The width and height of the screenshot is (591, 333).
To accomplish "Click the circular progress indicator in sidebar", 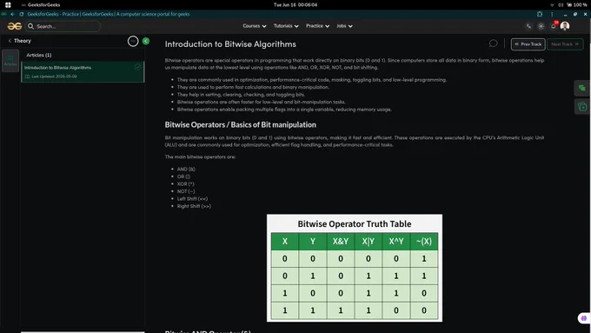I will [133, 41].
